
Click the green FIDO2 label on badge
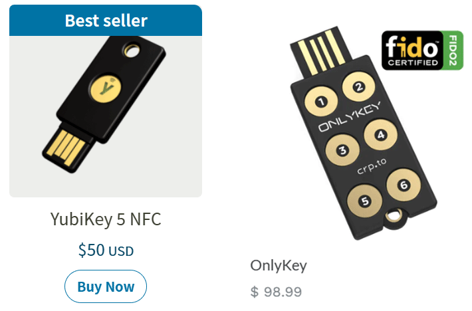(453, 51)
